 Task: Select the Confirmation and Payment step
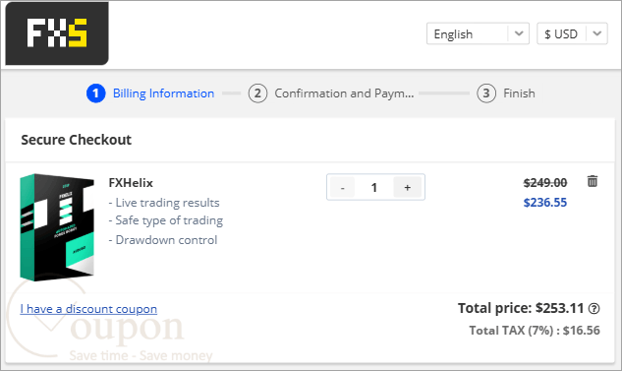(x=331, y=93)
